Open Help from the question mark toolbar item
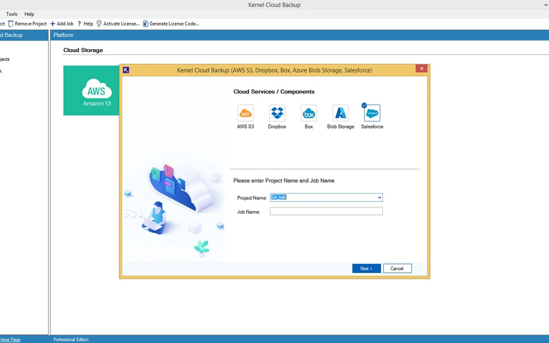This screenshot has width=549, height=343. pos(85,24)
